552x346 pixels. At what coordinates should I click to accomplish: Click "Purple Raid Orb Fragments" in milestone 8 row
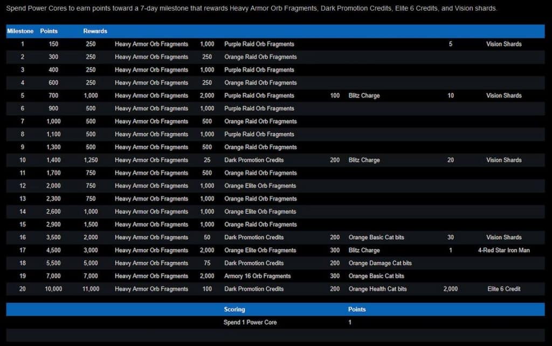pos(259,134)
